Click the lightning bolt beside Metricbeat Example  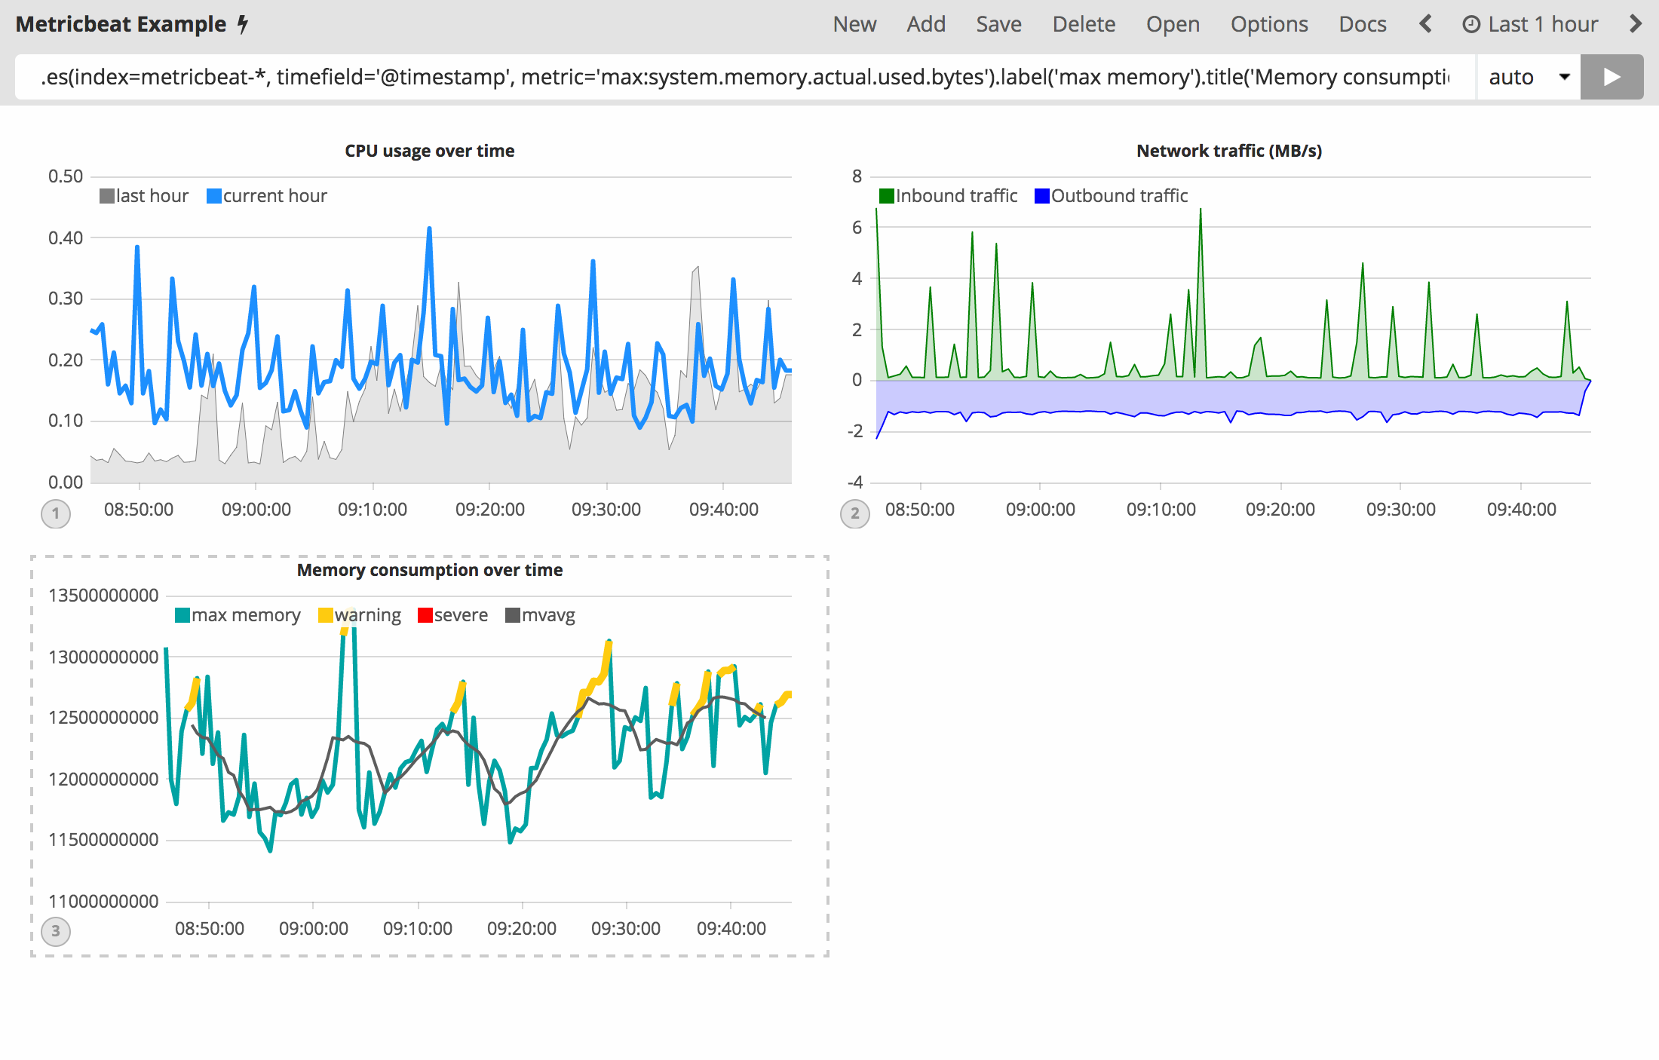[x=243, y=24]
